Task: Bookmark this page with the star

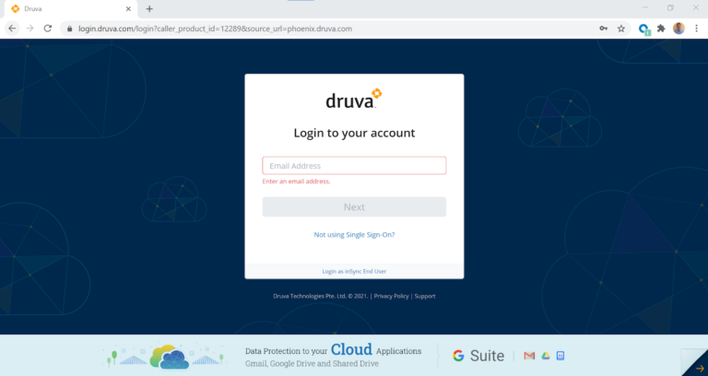Action: [621, 29]
